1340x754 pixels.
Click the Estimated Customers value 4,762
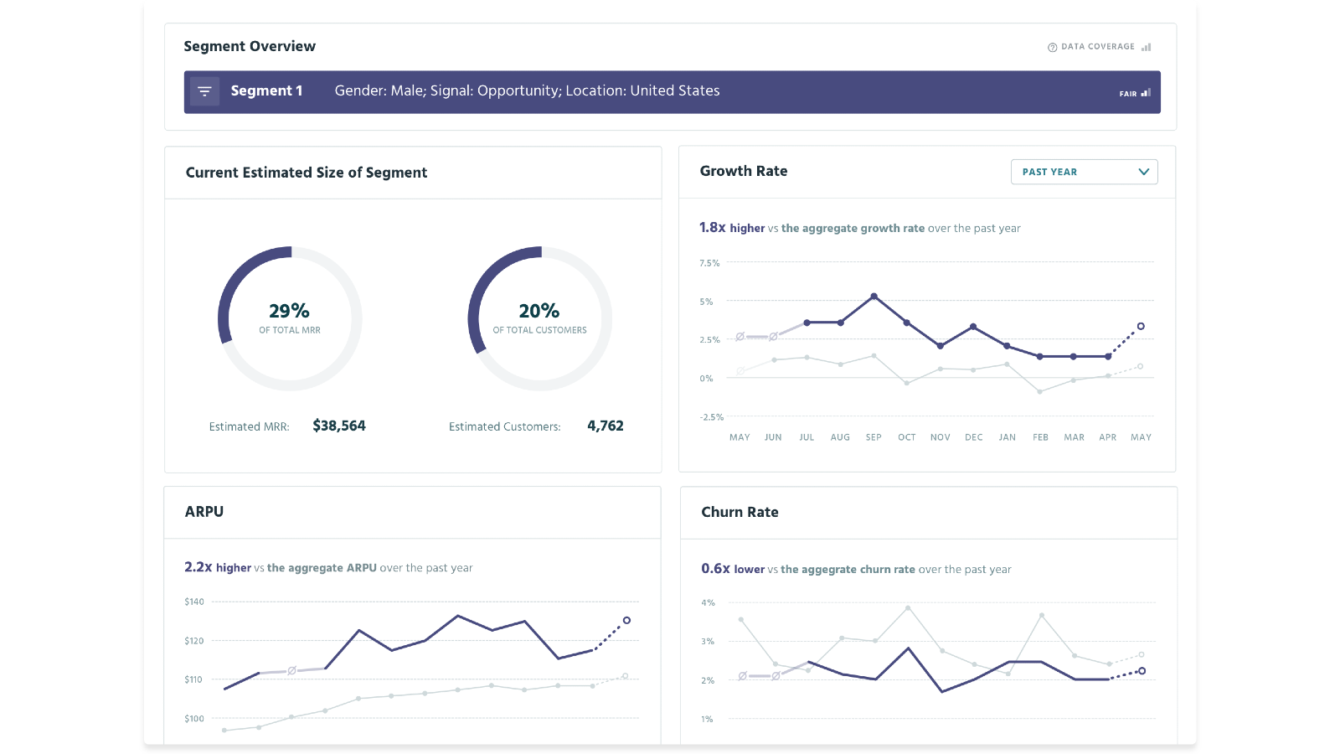[605, 426]
